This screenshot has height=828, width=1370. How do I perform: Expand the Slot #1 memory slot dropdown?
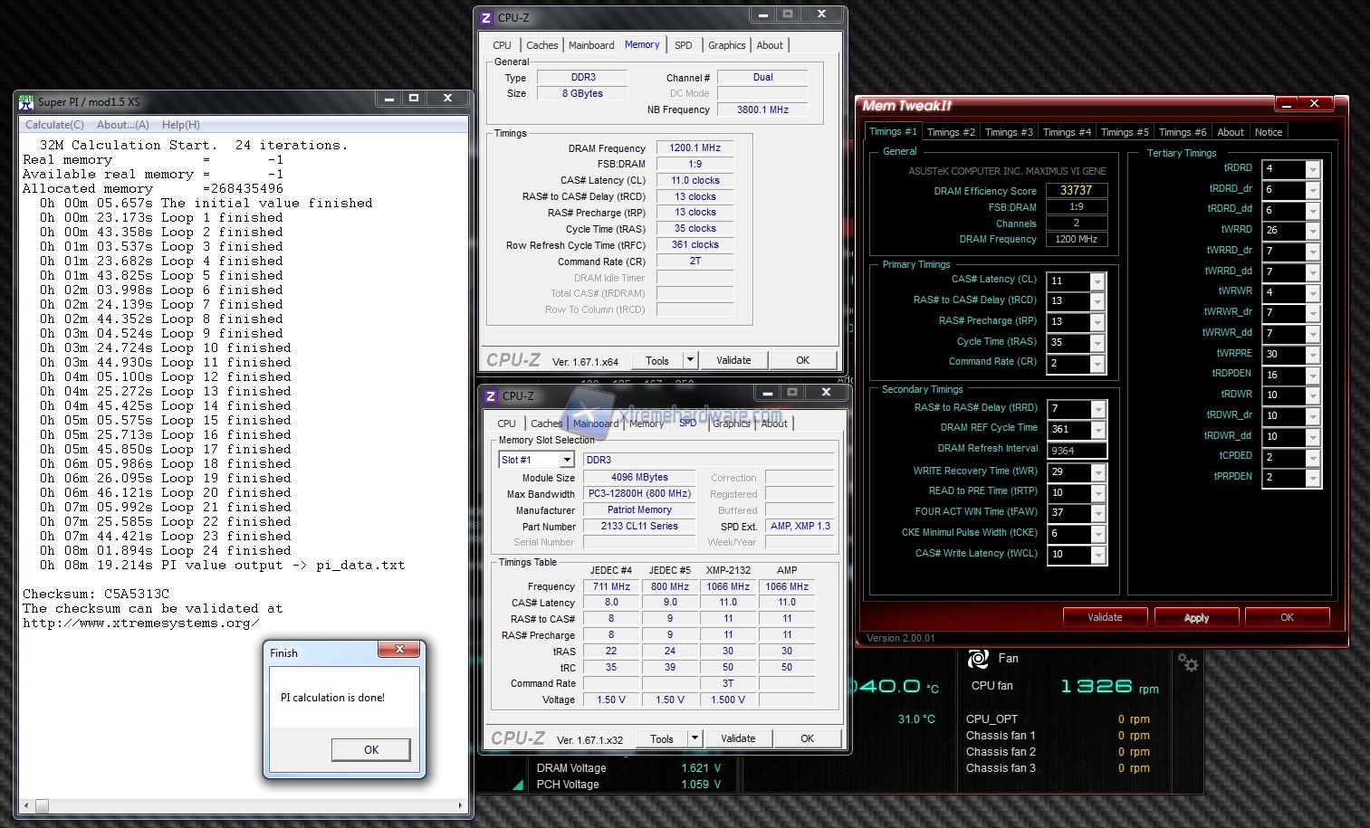click(x=567, y=460)
